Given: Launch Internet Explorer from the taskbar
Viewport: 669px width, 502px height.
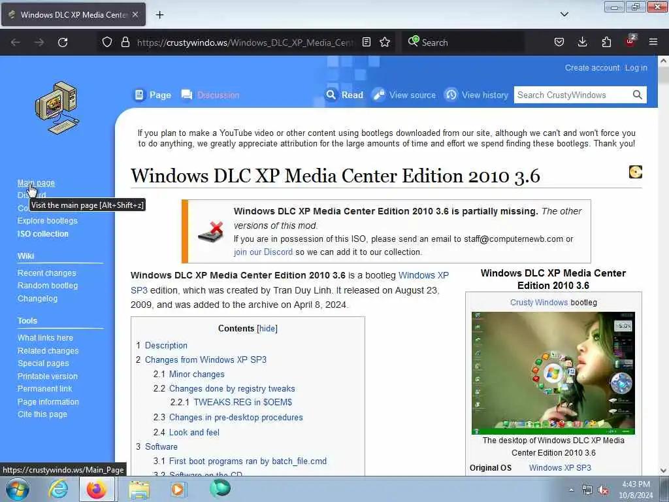Looking at the screenshot, I should [58, 489].
